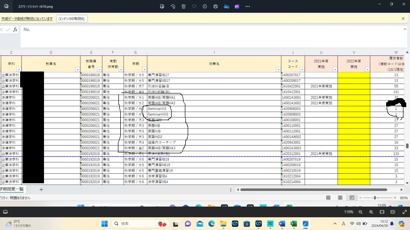
Task: Zoom out of the photo
Action: [x=360, y=212]
